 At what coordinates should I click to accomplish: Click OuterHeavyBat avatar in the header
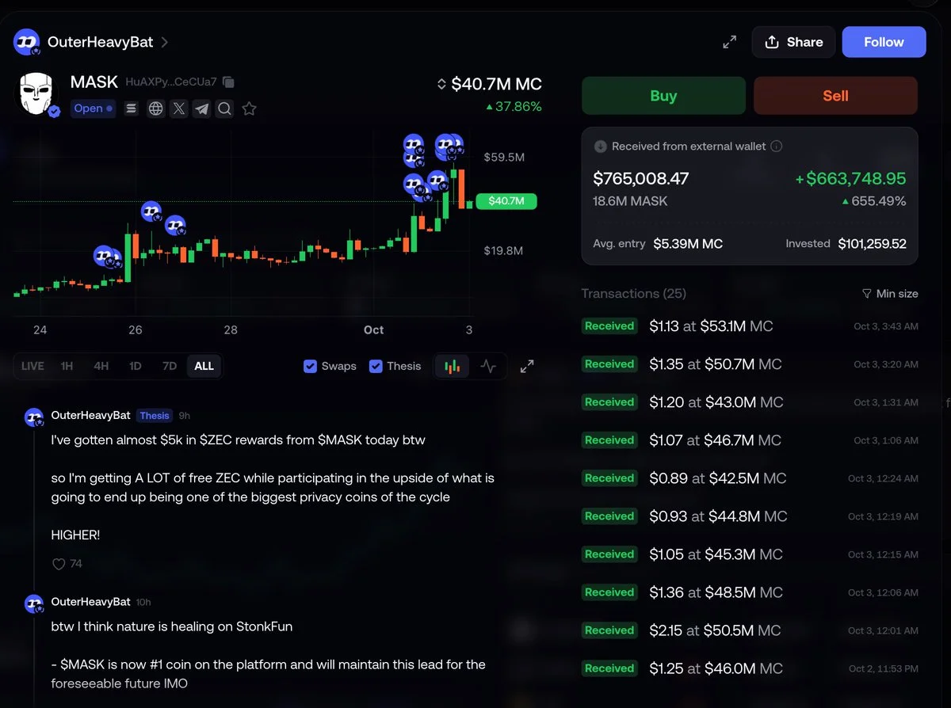tap(27, 42)
